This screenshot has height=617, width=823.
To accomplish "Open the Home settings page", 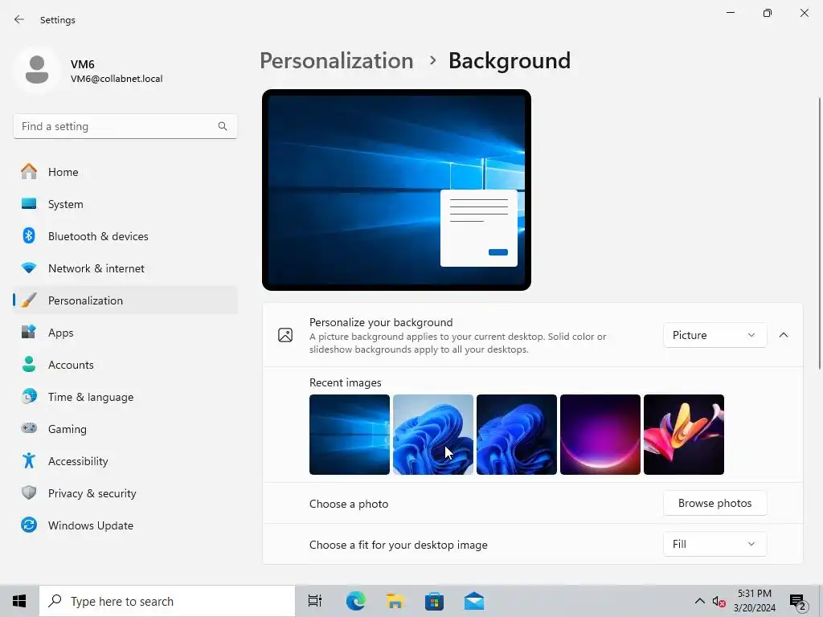I will [x=125, y=172].
